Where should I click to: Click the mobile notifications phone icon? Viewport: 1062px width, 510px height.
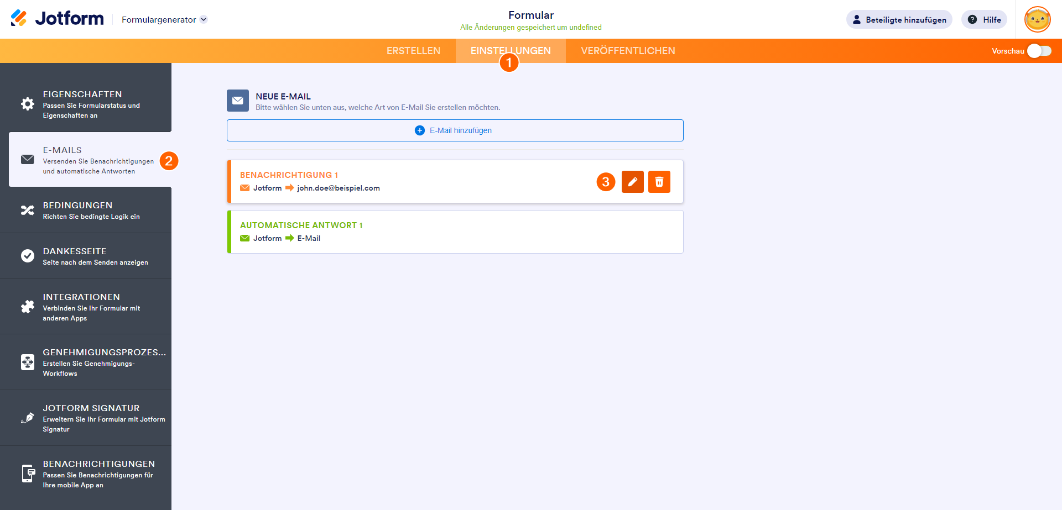click(28, 474)
